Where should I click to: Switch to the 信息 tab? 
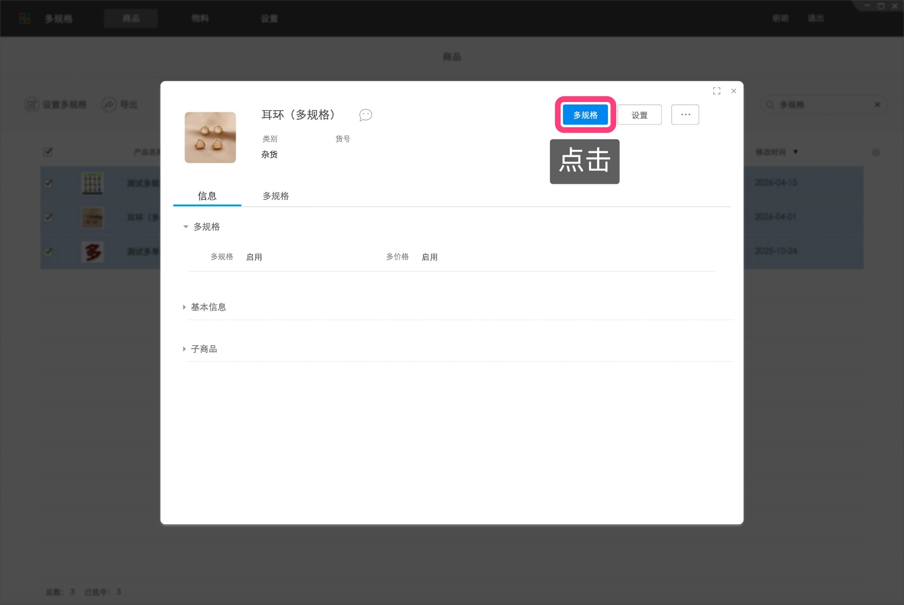pyautogui.click(x=207, y=196)
